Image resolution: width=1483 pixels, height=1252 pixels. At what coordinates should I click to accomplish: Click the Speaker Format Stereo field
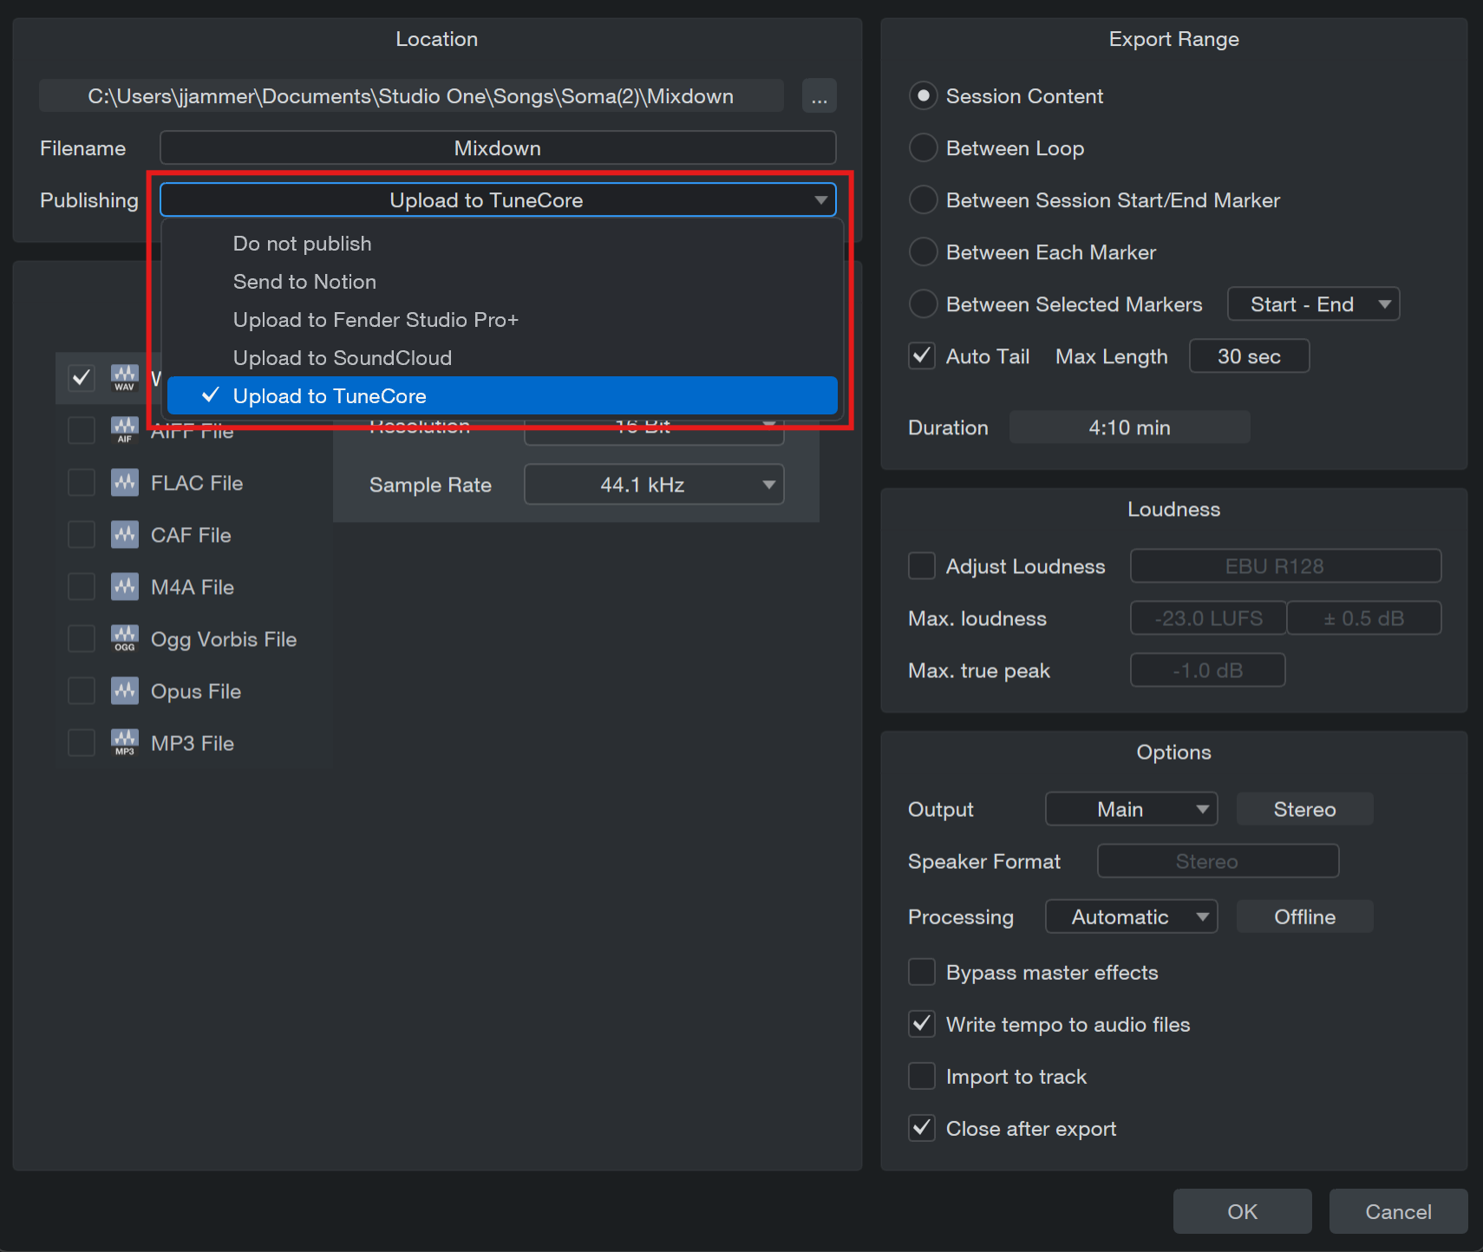coord(1218,861)
